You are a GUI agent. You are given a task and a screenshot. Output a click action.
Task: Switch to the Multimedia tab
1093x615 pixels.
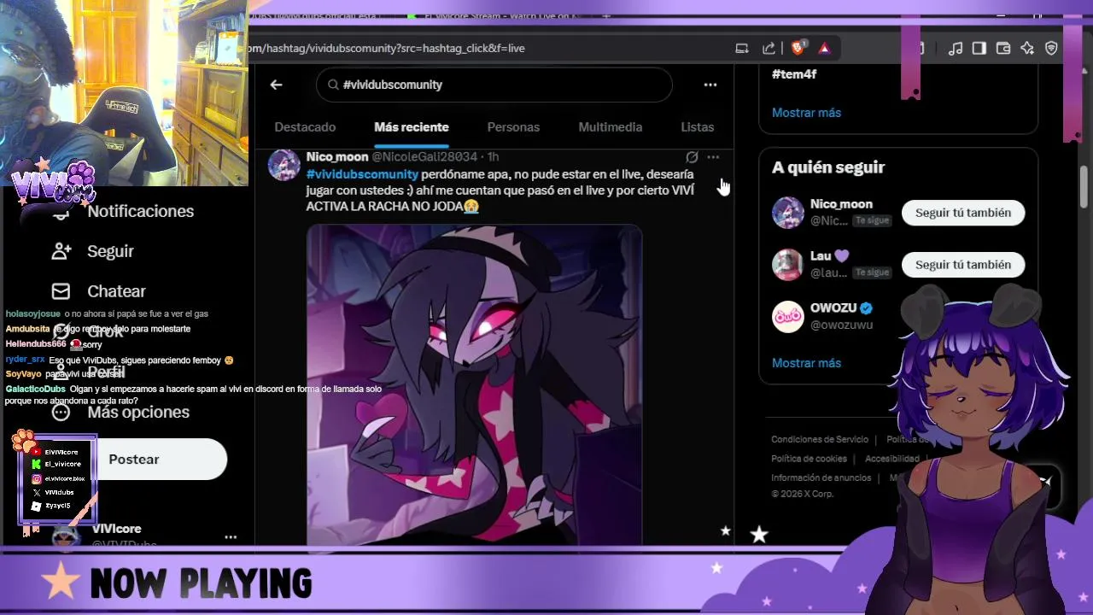[610, 126]
